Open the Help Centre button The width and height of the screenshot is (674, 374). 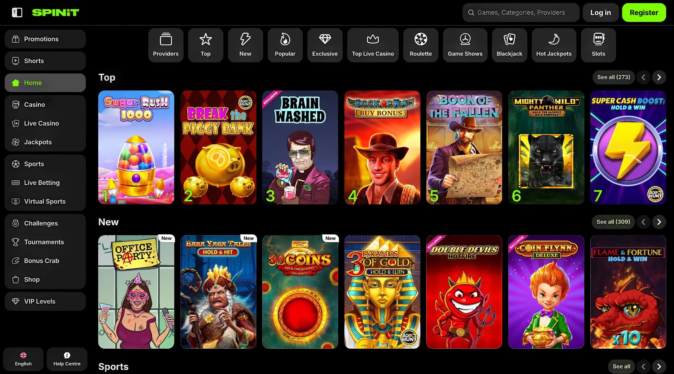67,359
